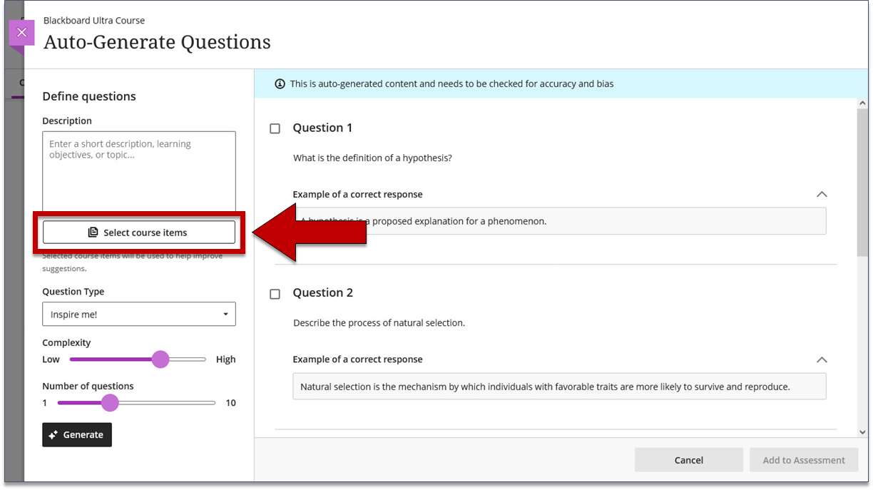Click the vertical scrollbar thumb

point(862,184)
